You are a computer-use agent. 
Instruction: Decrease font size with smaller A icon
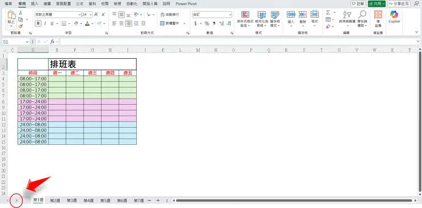[104, 14]
